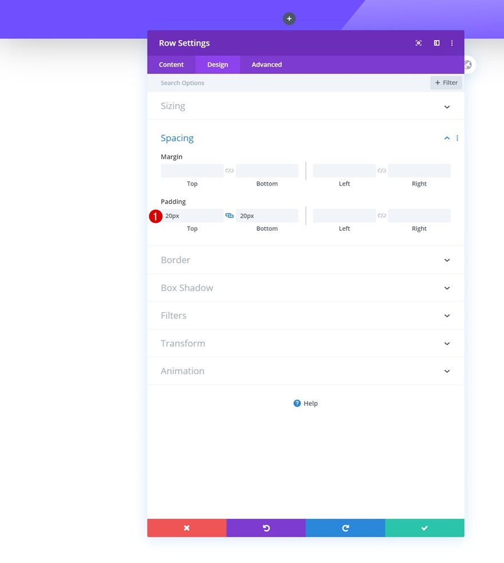504x563 pixels.
Task: Click the Search Options field
Action: click(287, 83)
